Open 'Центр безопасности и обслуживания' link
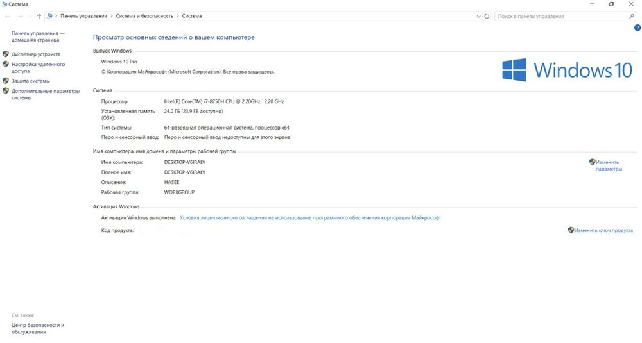Viewport: 642px width, 343px height. click(38, 329)
